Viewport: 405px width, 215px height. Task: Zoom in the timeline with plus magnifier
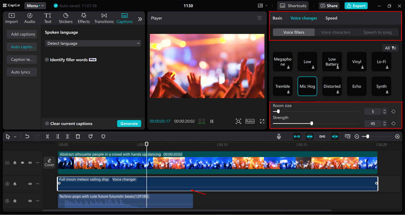[x=397, y=136]
